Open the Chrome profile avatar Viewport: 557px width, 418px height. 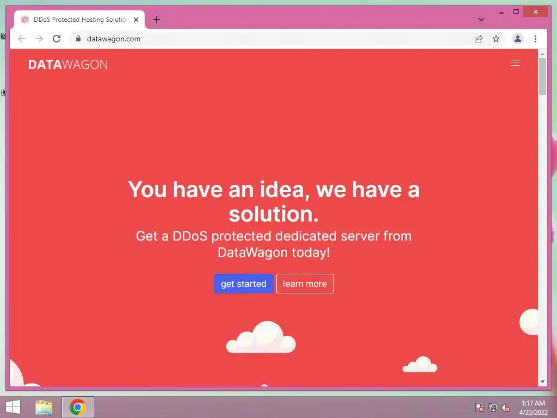pyautogui.click(x=518, y=39)
